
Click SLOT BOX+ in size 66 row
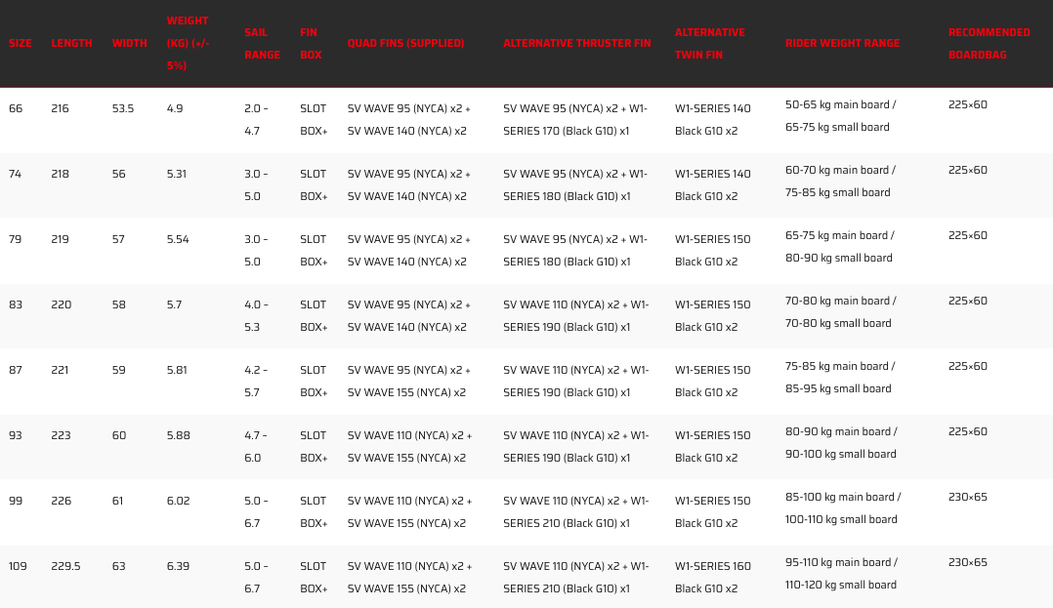pos(315,119)
